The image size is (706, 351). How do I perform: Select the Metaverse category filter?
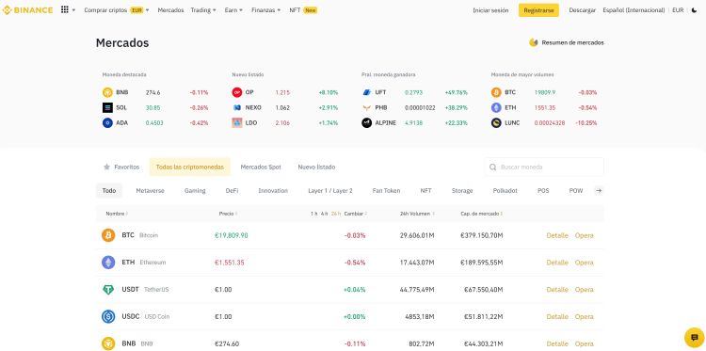click(x=150, y=191)
